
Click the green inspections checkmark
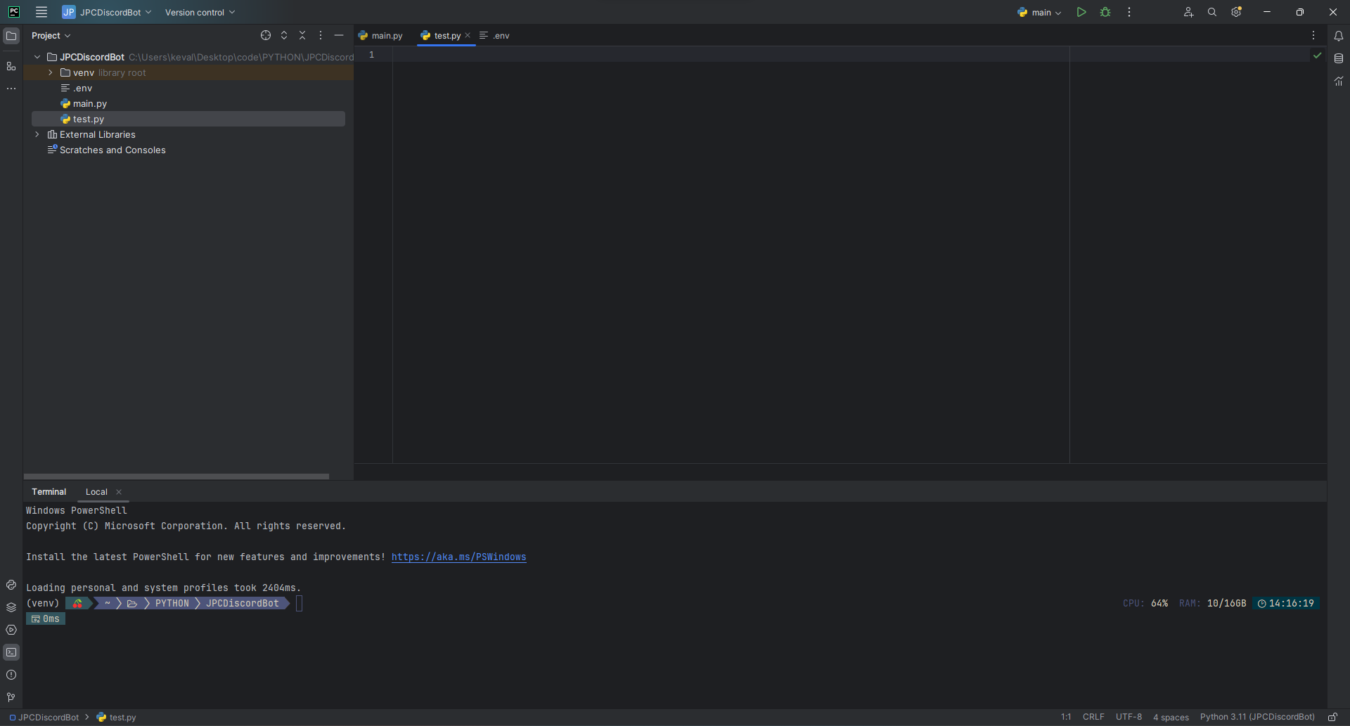point(1317,55)
